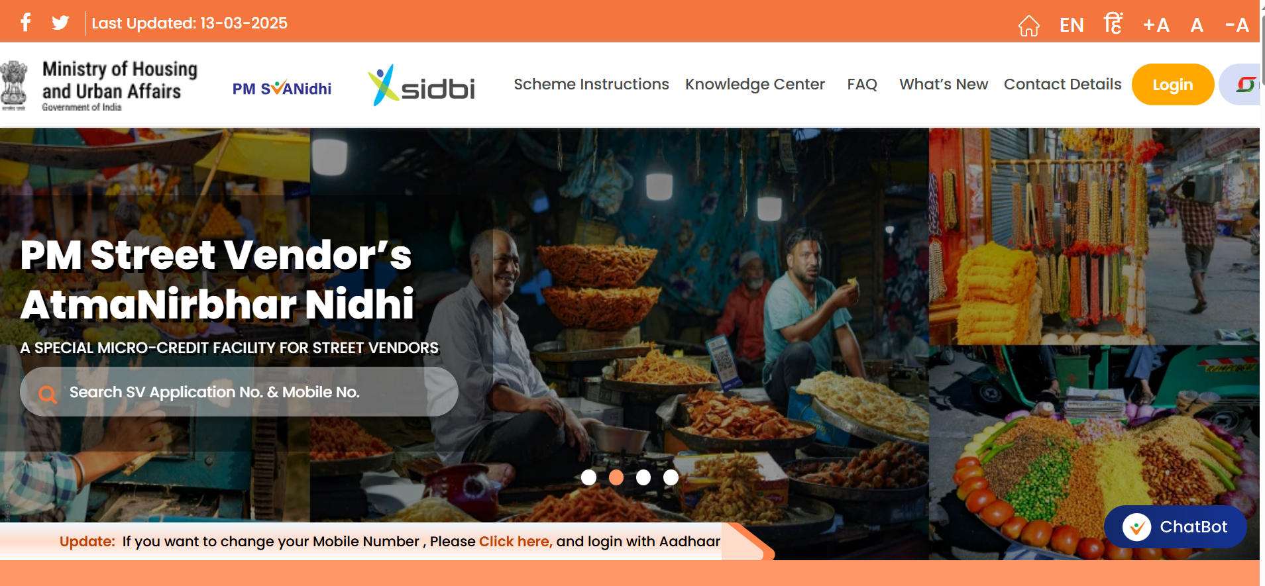
Task: Open Knowledge Center menu
Action: coord(755,84)
